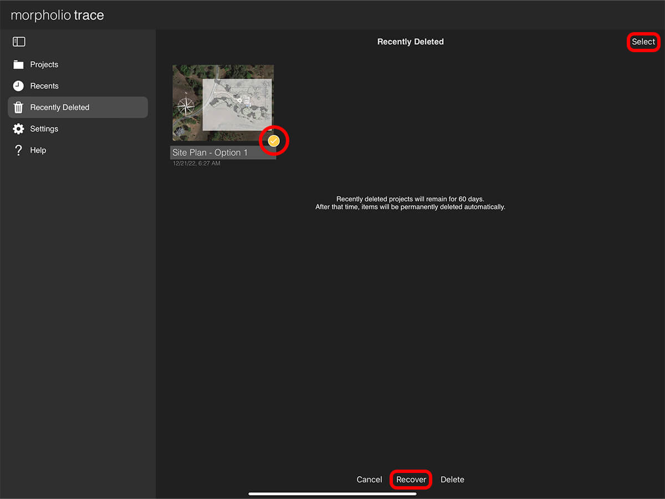
Task: Tap the Site Plan aerial thumbnail image
Action: [223, 103]
